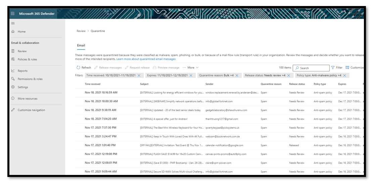Image resolution: width=376 pixels, height=187 pixels.
Task: Select row from webcam@booknetwork.com.de
Action: coord(219,136)
